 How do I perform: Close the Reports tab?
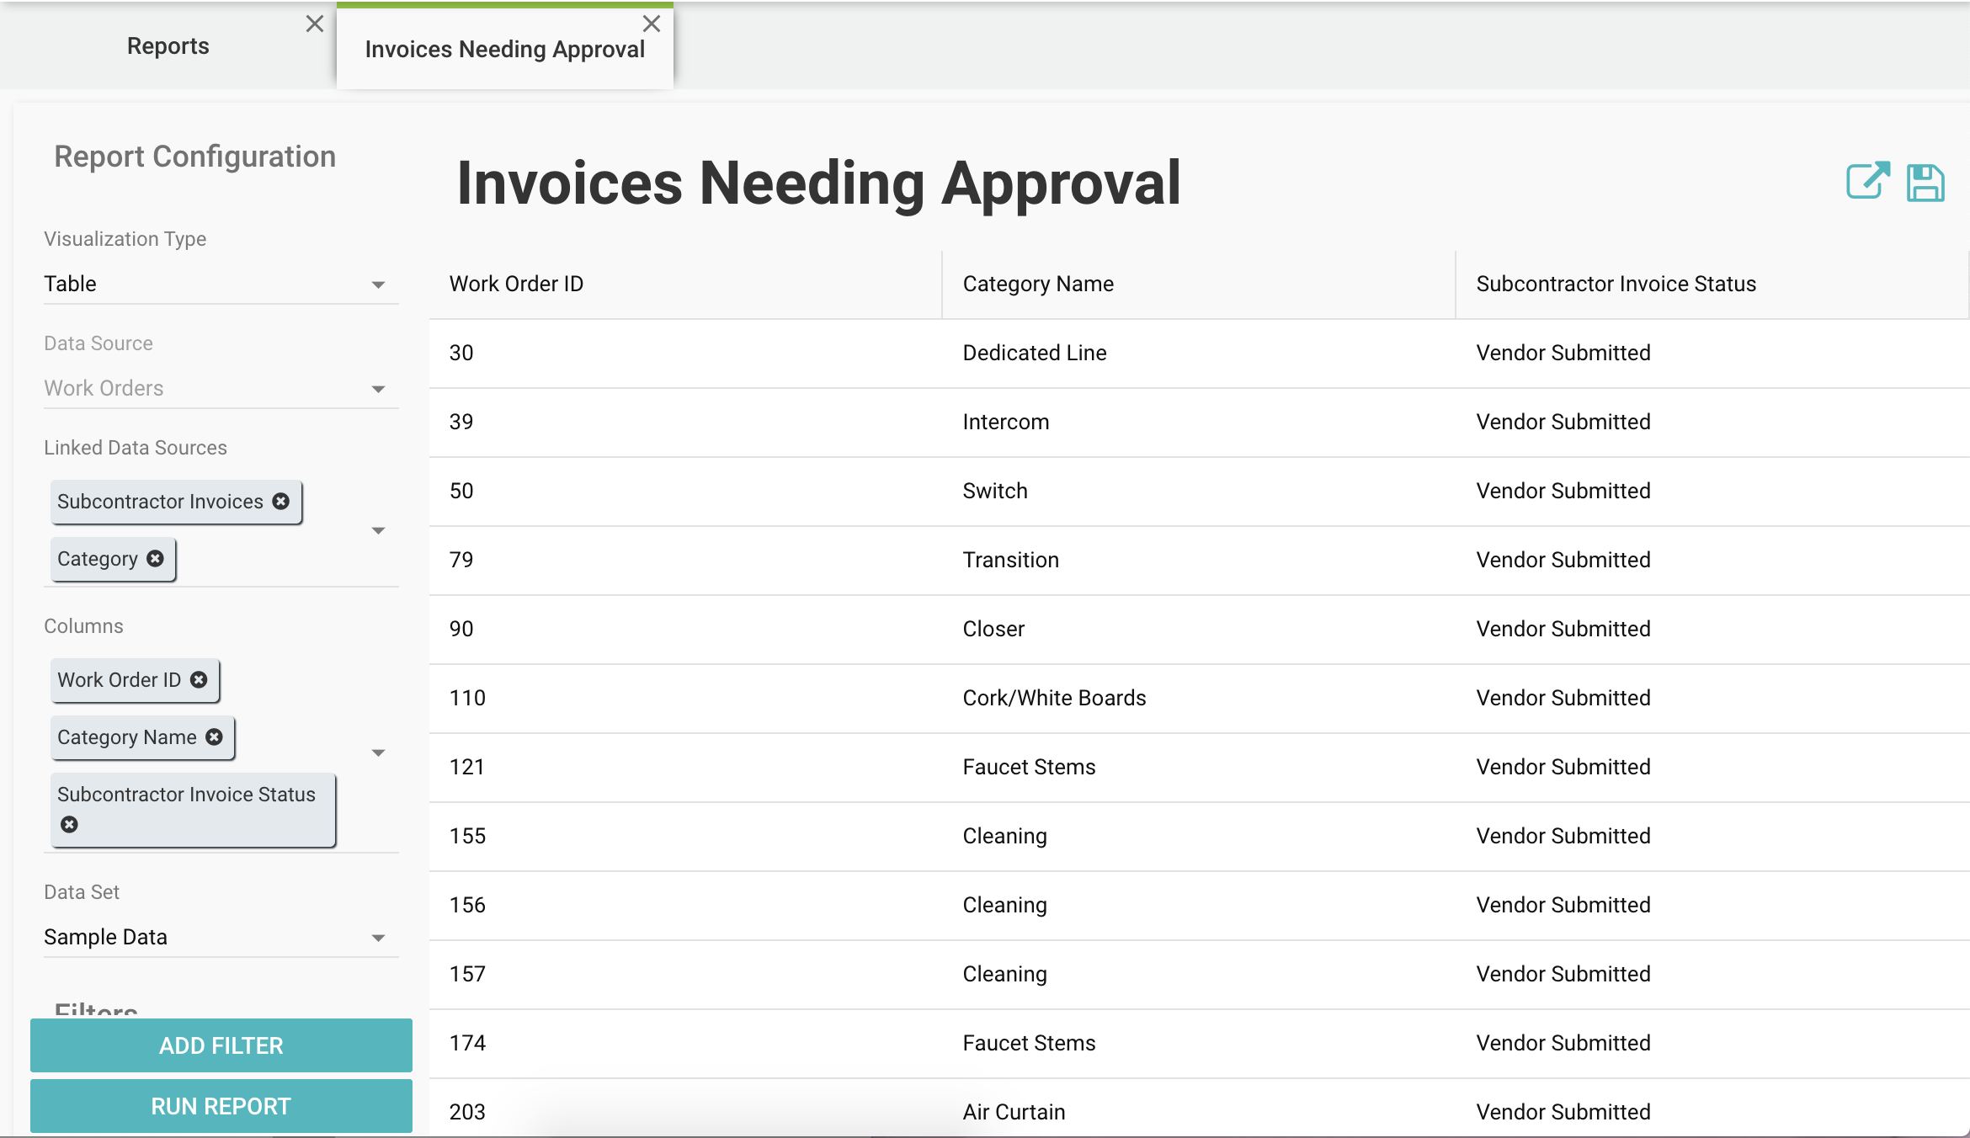coord(315,24)
